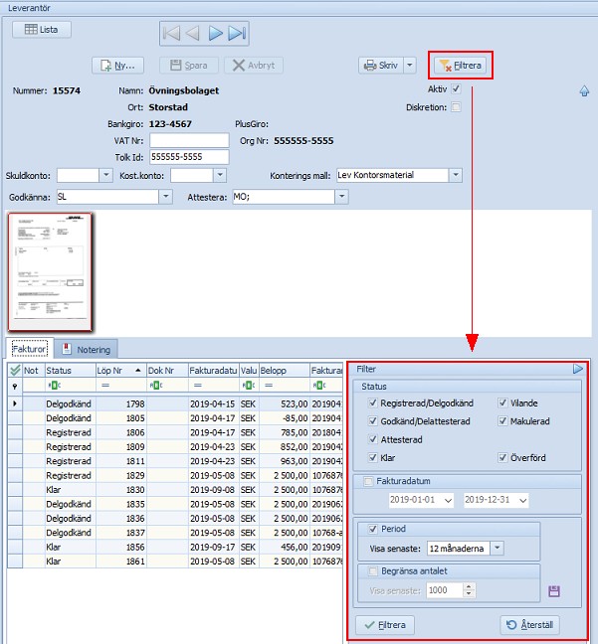Screen dimensions: 598x644
Task: Toggle the top Filtrera filter panel button
Action: 461,66
